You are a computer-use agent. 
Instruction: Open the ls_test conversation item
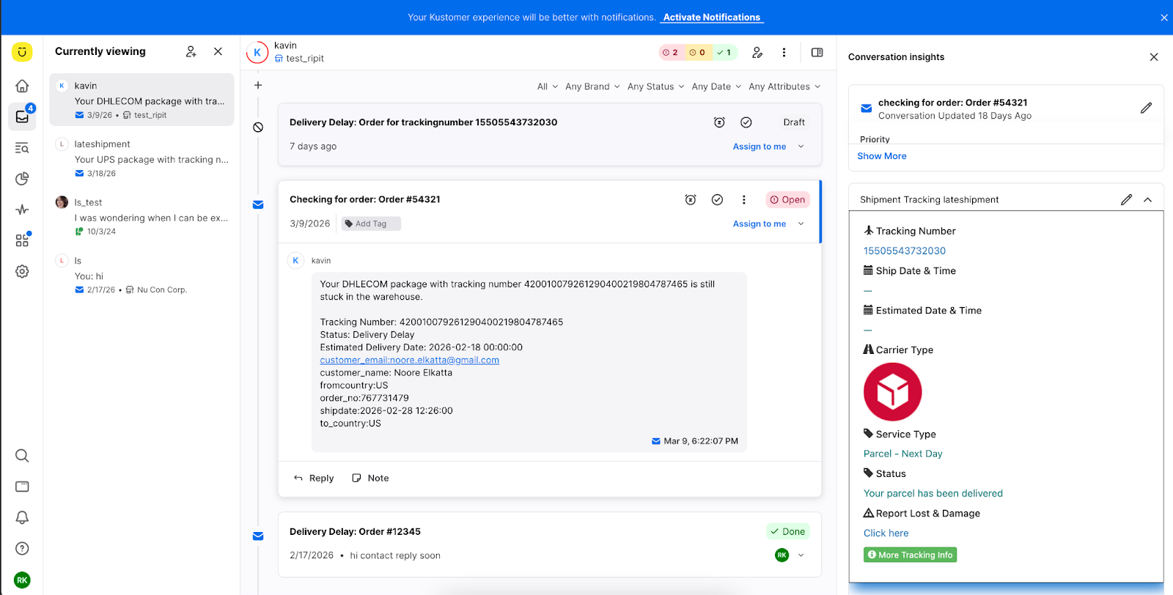click(141, 217)
